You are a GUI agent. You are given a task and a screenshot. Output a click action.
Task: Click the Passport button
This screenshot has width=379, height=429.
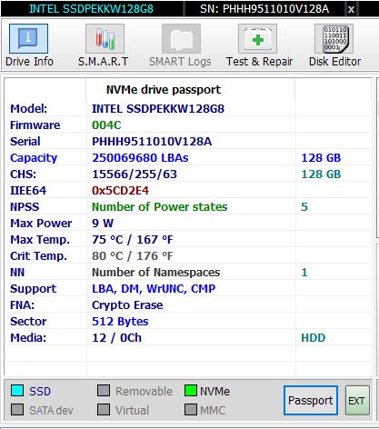pos(311,400)
